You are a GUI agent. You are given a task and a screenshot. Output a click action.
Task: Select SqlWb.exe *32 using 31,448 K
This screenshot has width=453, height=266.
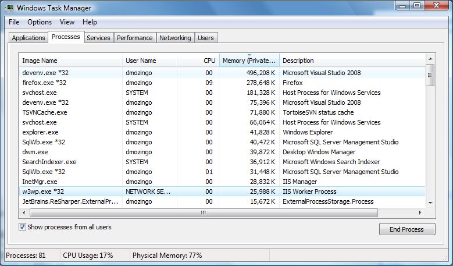click(x=222, y=172)
